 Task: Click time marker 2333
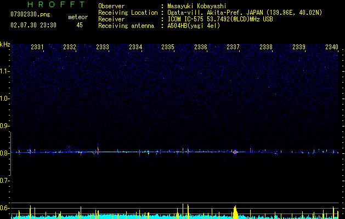(103, 47)
